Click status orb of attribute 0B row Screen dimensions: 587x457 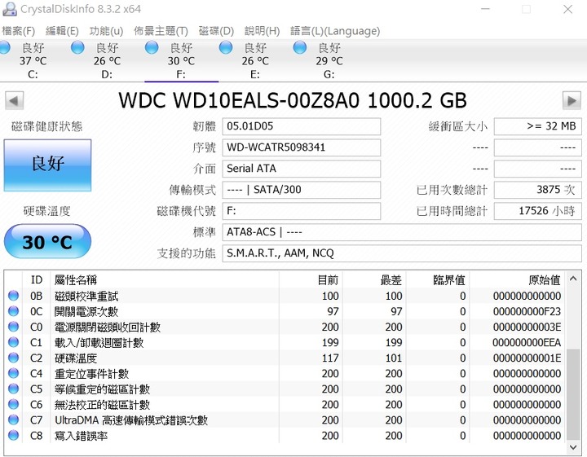(x=14, y=296)
